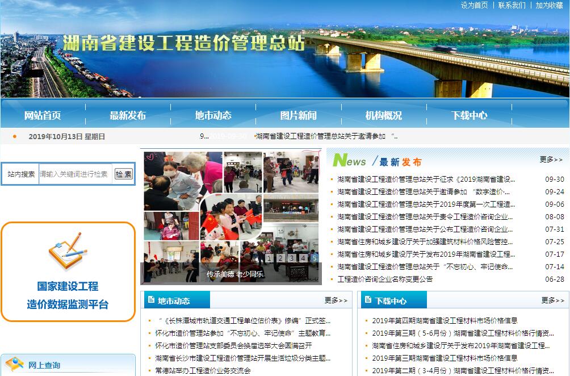Click the 网上查询 section icon
570x376 pixels.
click(14, 364)
